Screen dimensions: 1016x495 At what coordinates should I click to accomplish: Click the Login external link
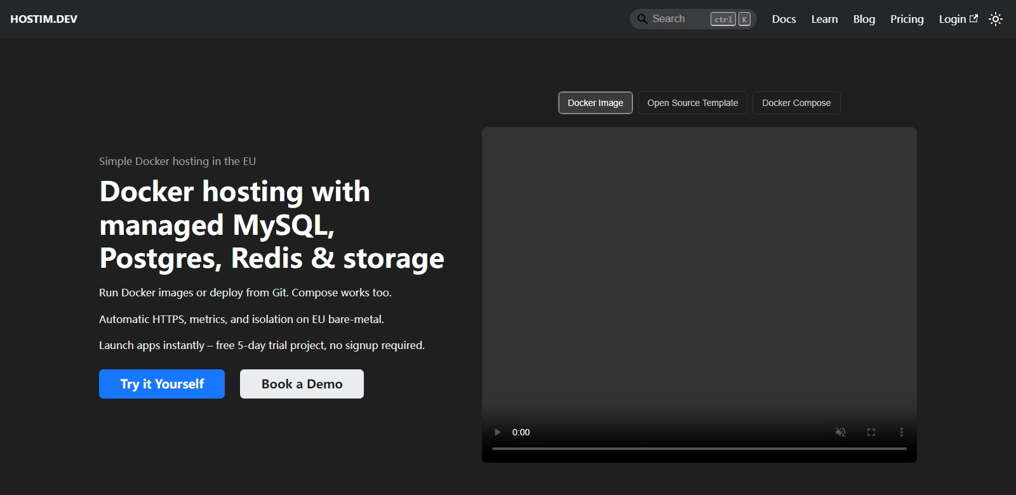click(x=958, y=19)
